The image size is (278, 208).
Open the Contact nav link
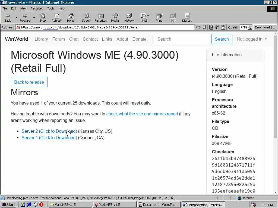(90, 39)
